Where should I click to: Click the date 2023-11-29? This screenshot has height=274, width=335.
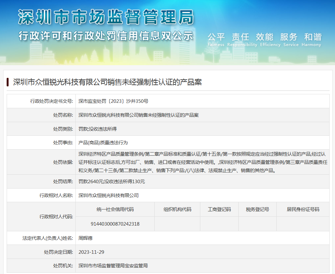(91, 252)
